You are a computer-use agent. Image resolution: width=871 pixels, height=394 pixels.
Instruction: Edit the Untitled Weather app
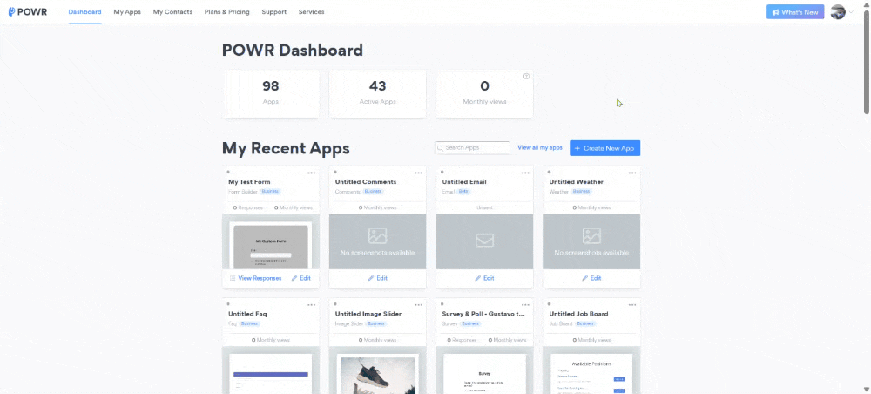point(591,278)
